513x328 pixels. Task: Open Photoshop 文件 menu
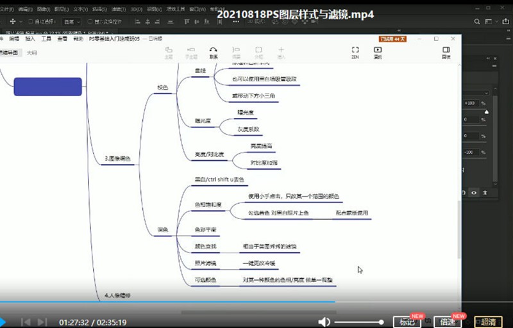tap(6, 9)
